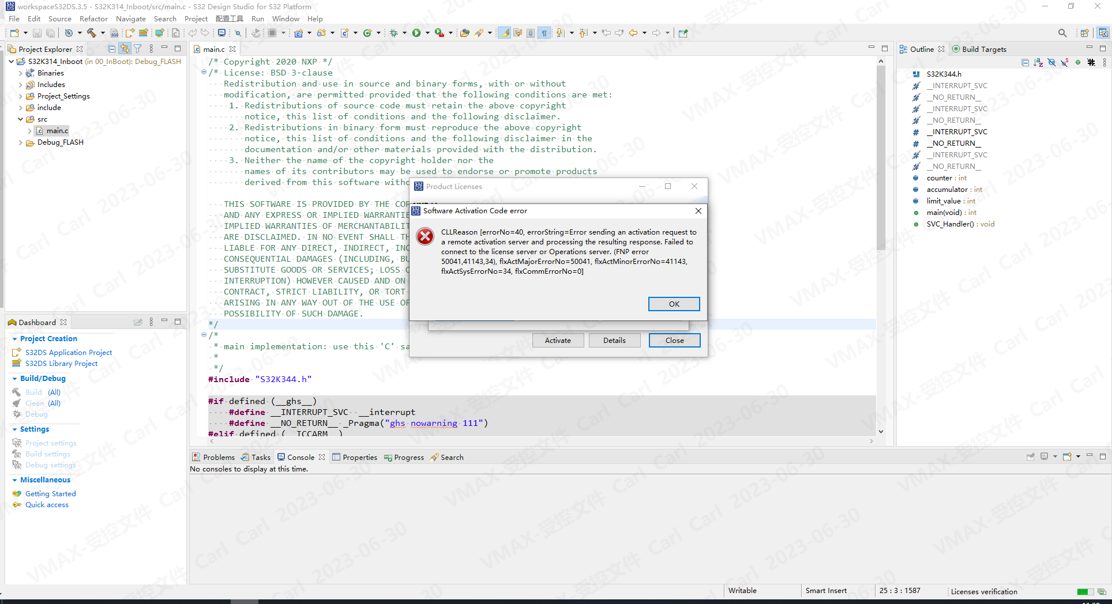Toggle Show Whitespace Characters icon
The image size is (1112, 604).
544,33
